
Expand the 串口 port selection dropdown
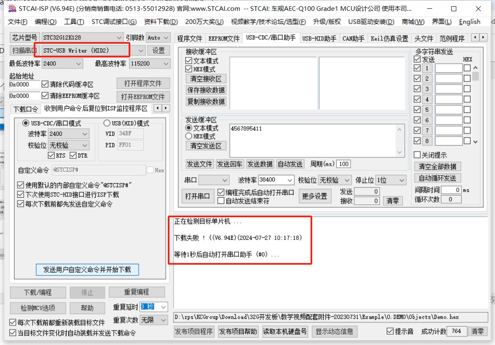click(x=225, y=180)
